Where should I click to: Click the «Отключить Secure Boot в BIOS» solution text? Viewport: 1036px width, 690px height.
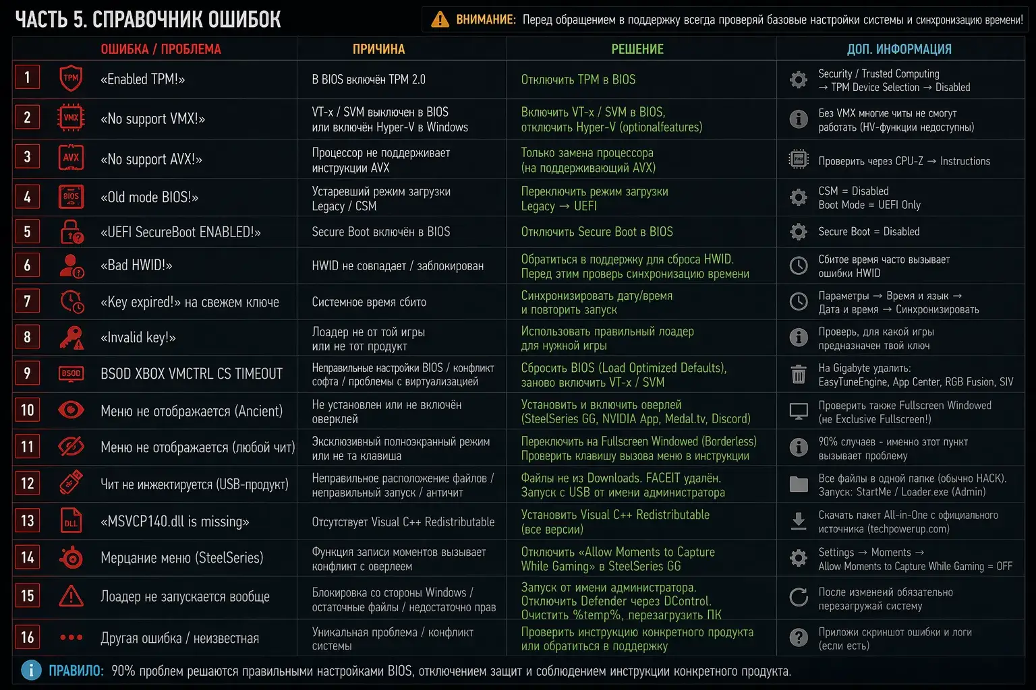[x=597, y=232]
